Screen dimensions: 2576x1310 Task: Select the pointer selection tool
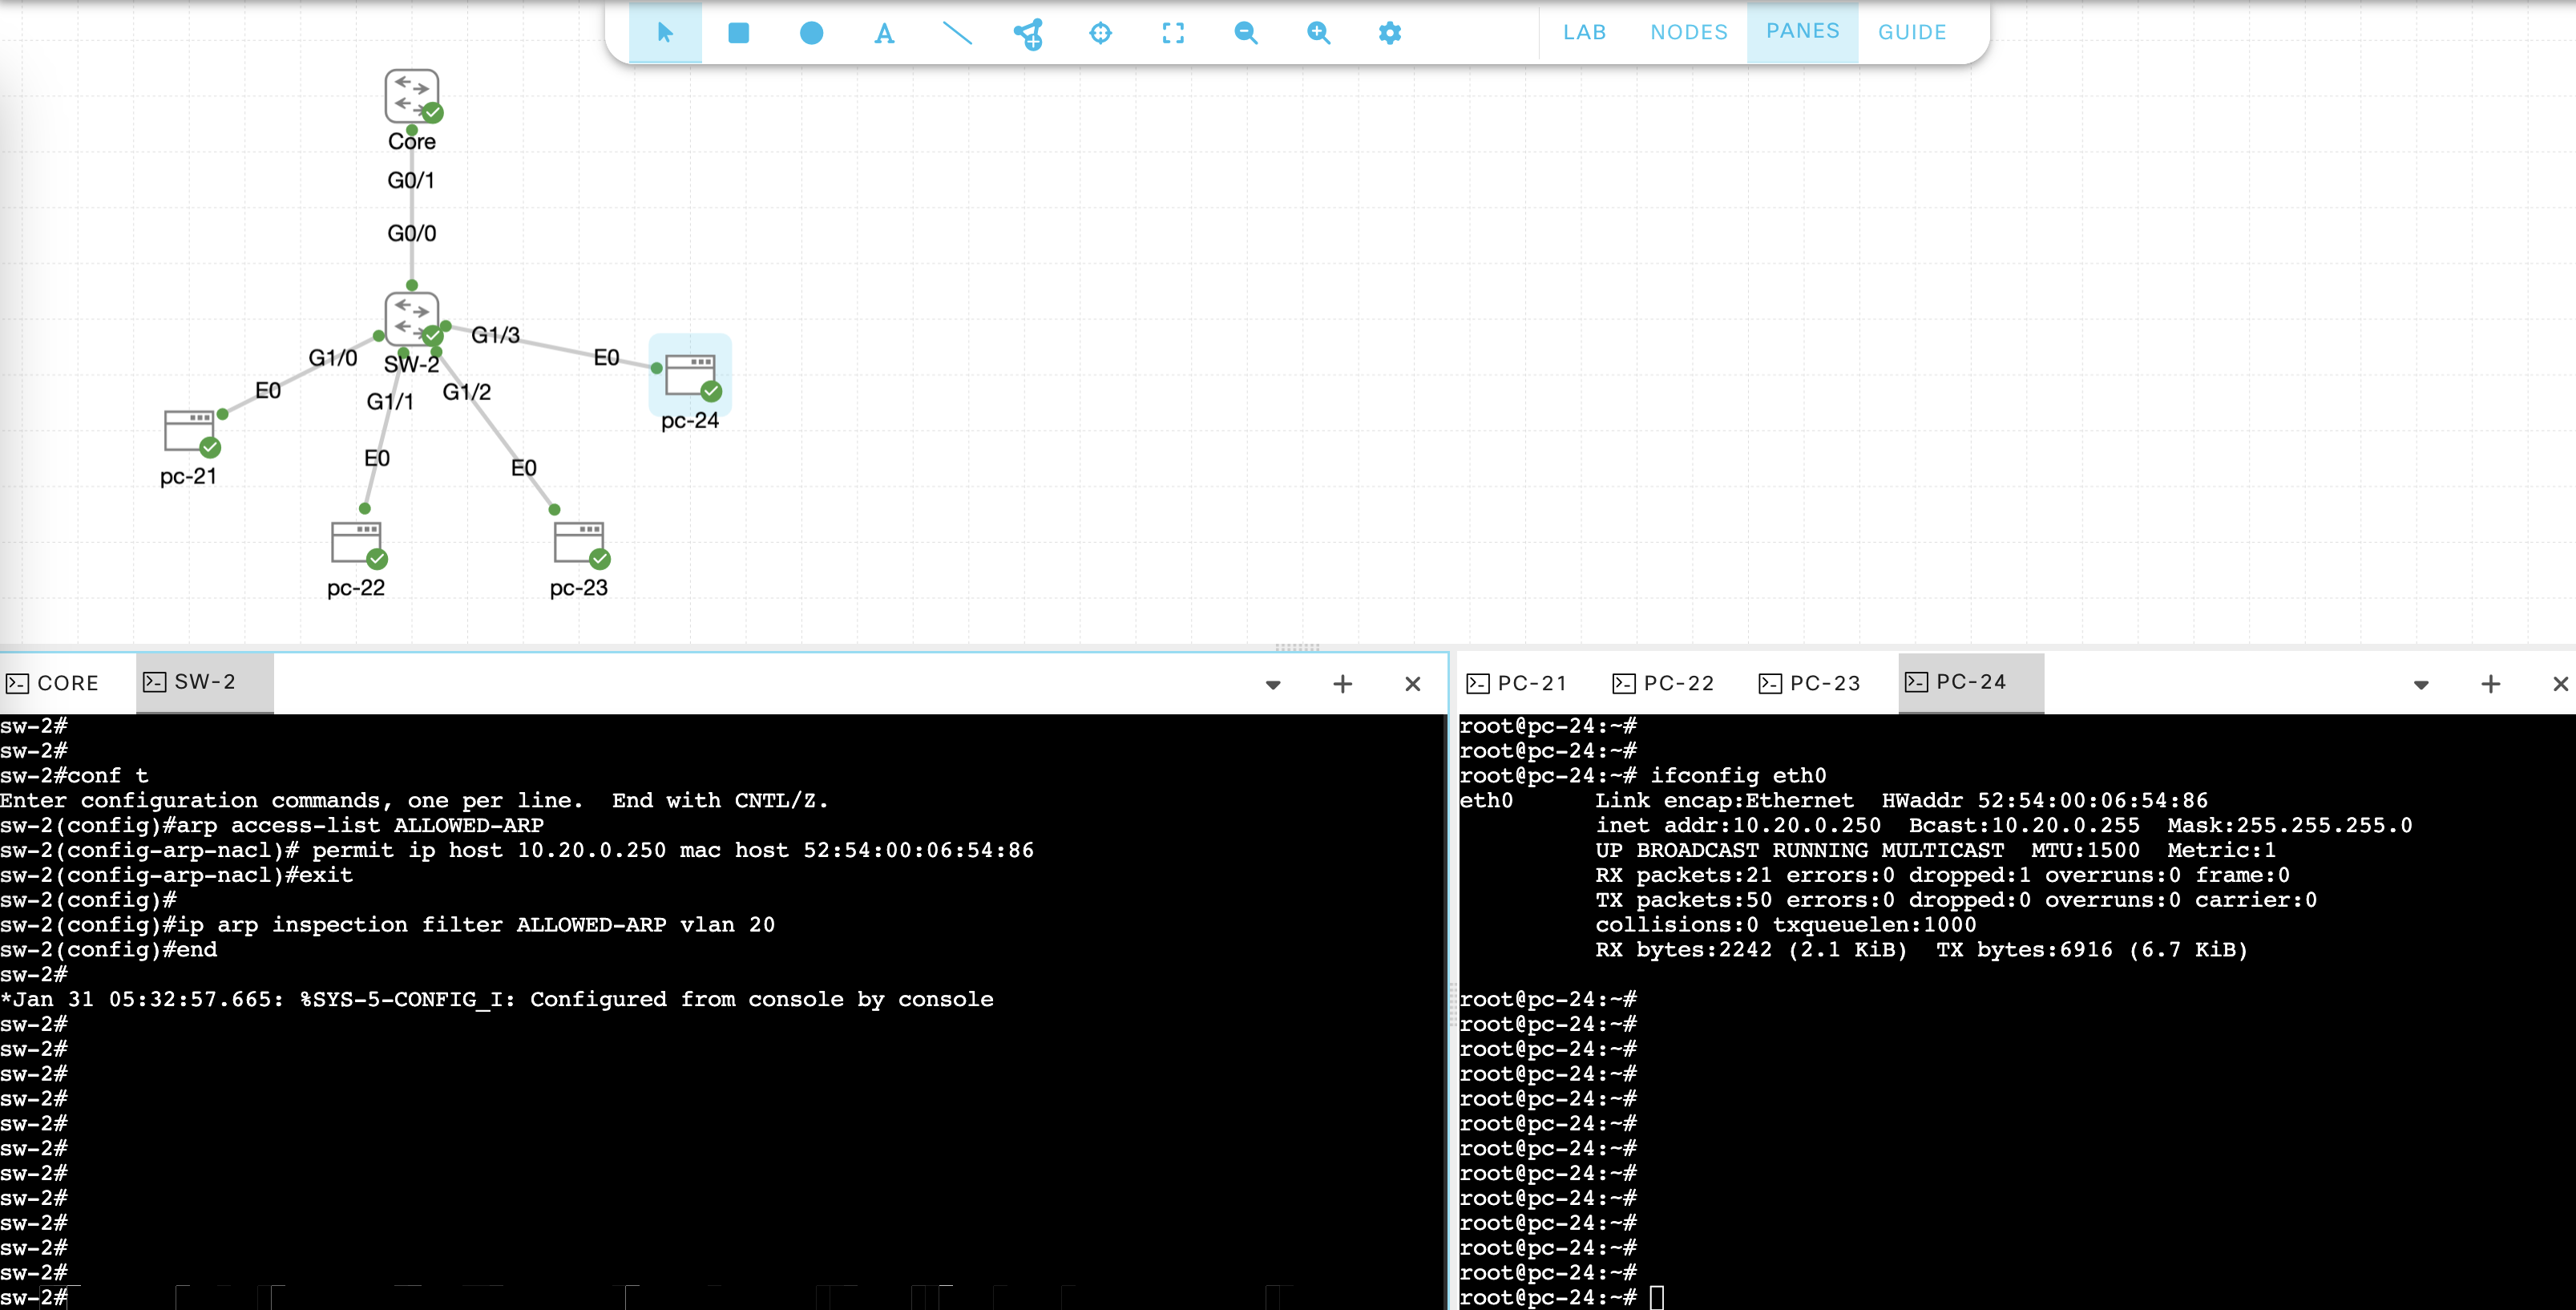click(665, 33)
